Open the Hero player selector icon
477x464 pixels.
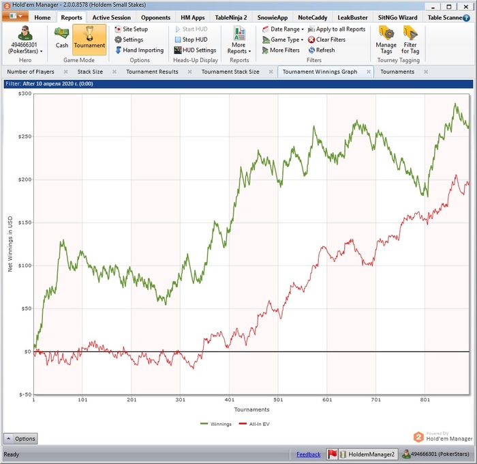[25, 33]
